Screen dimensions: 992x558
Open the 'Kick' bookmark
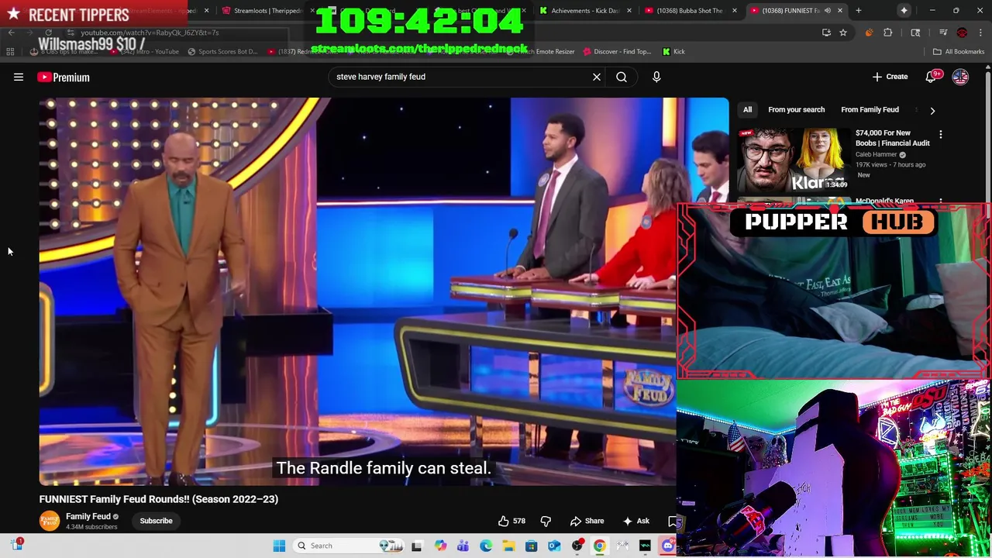click(x=673, y=52)
